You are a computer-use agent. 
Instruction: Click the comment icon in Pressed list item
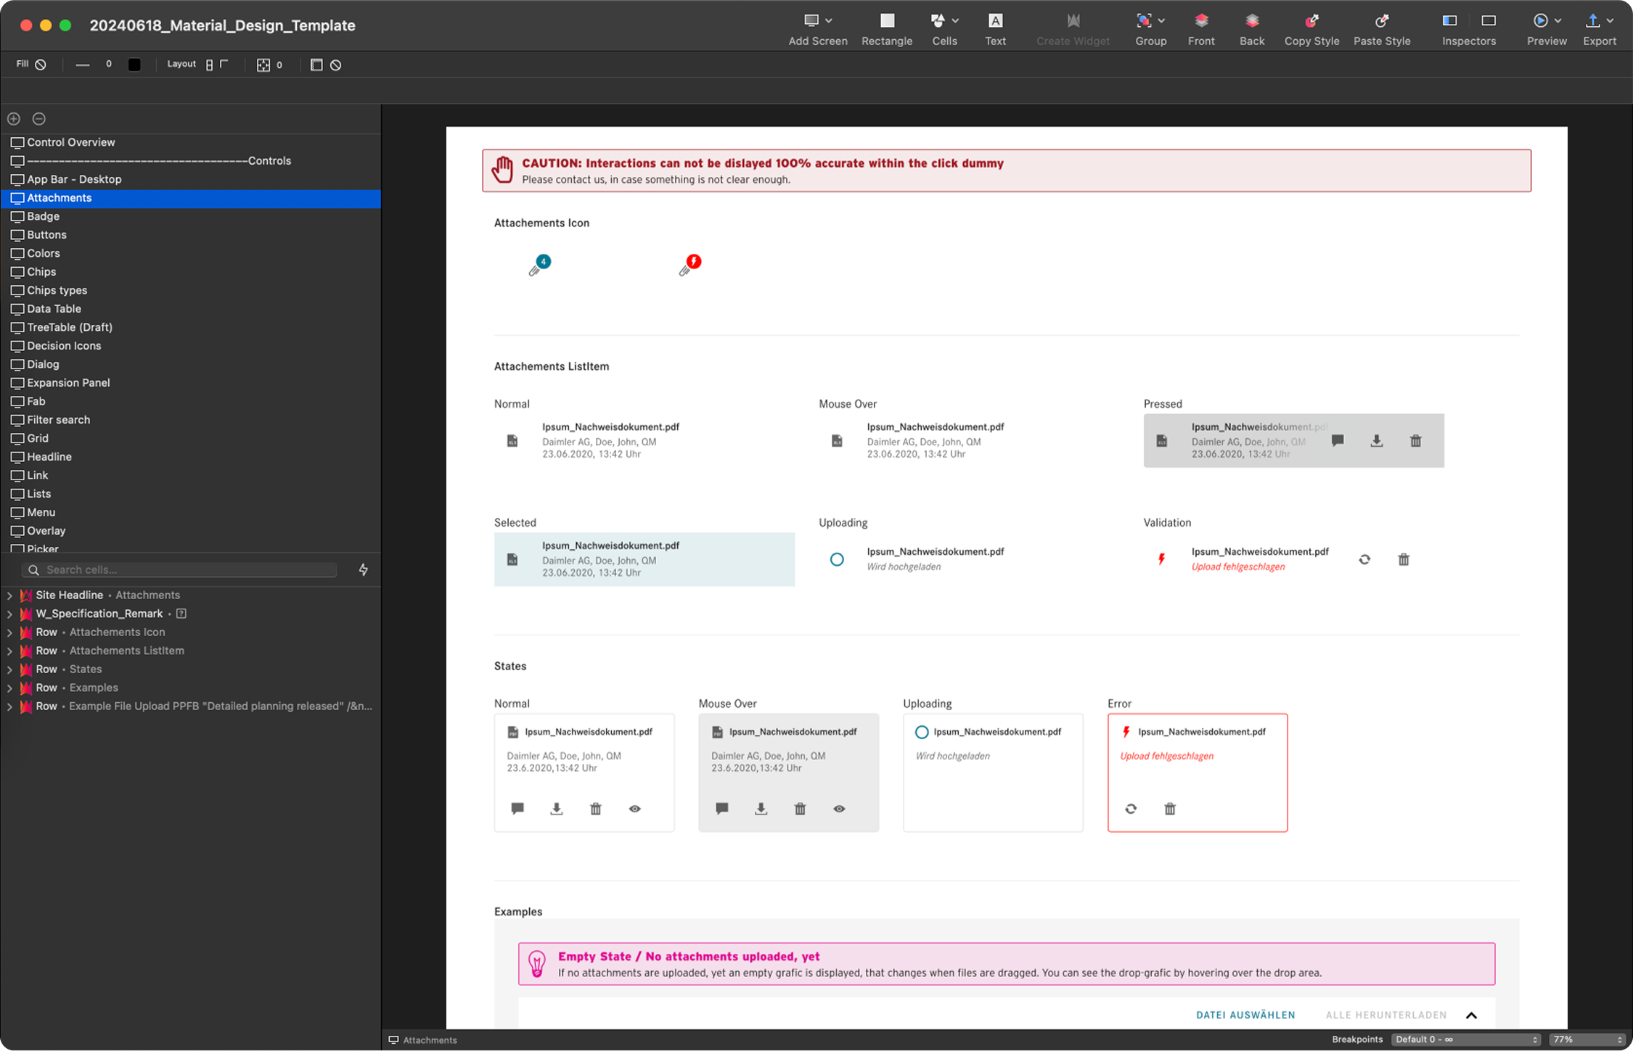coord(1338,440)
